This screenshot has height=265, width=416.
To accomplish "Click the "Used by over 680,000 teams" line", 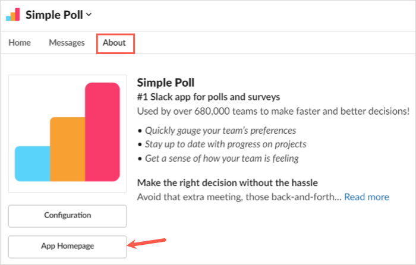I will point(273,111).
